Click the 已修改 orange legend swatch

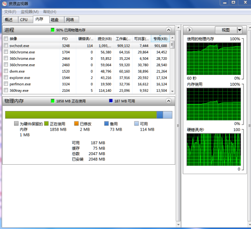pos(76,124)
